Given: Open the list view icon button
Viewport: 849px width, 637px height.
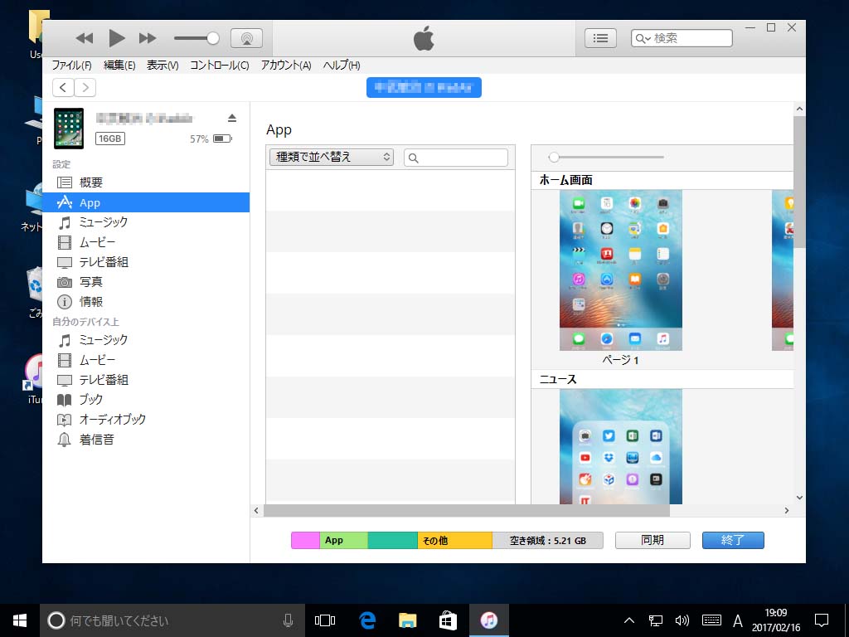Looking at the screenshot, I should point(600,38).
